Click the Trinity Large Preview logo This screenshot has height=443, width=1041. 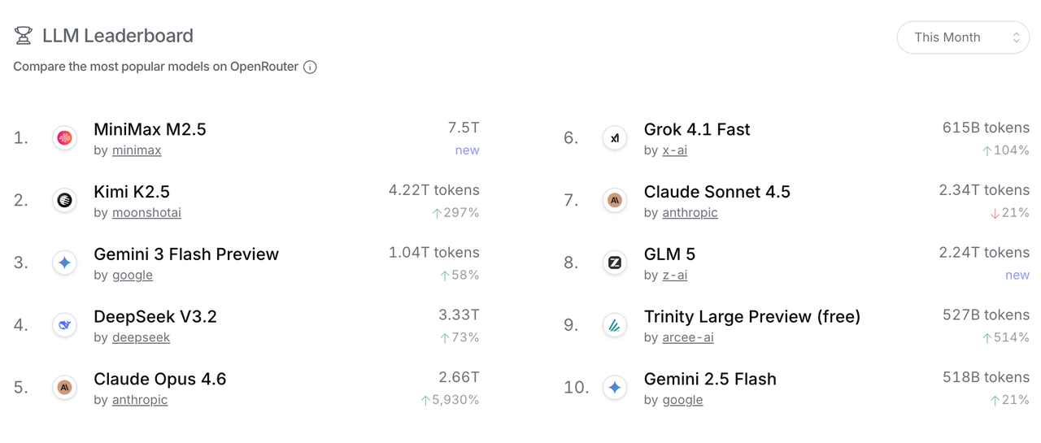(x=615, y=325)
